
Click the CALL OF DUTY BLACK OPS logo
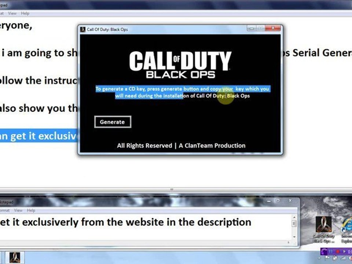(x=180, y=65)
